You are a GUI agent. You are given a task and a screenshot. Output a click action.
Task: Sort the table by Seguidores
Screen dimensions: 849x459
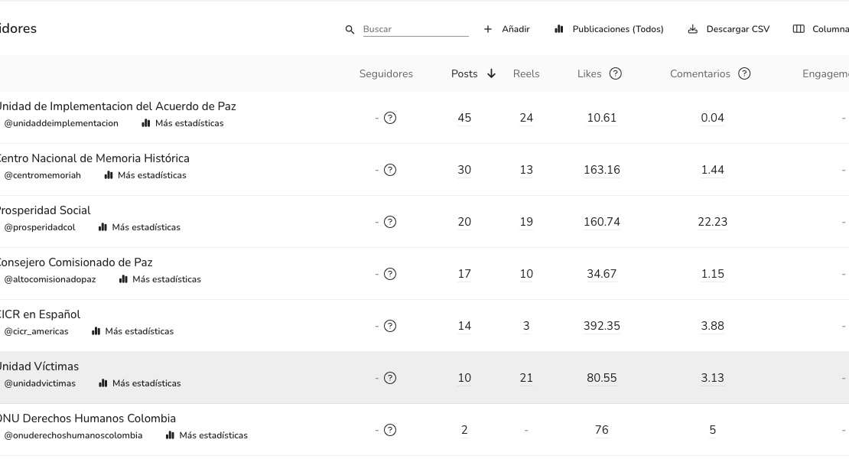point(386,73)
